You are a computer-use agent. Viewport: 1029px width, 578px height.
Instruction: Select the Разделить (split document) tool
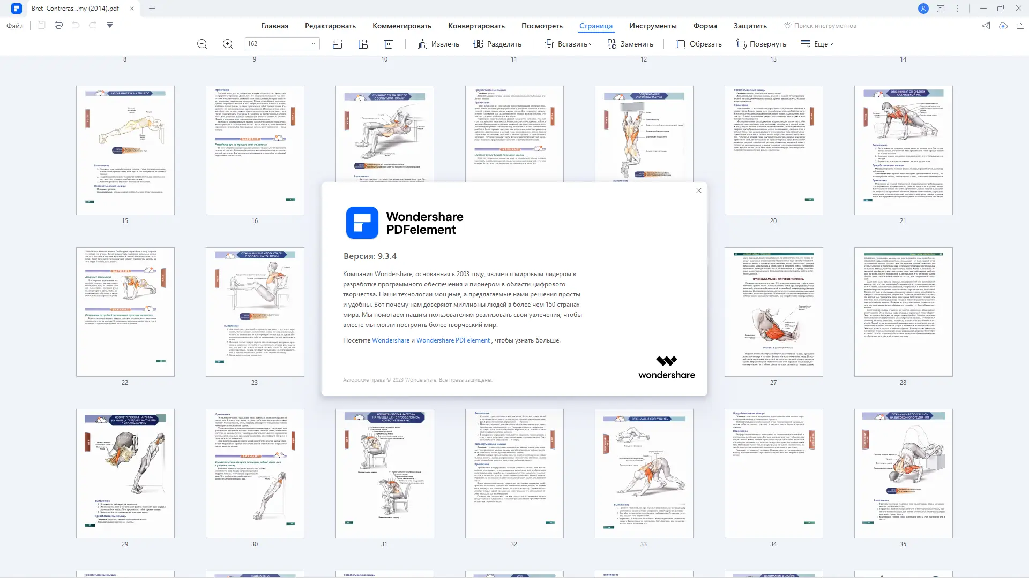pos(497,44)
